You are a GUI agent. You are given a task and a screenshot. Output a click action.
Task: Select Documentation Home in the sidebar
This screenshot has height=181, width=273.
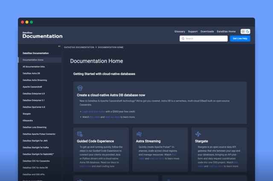(x=40, y=60)
